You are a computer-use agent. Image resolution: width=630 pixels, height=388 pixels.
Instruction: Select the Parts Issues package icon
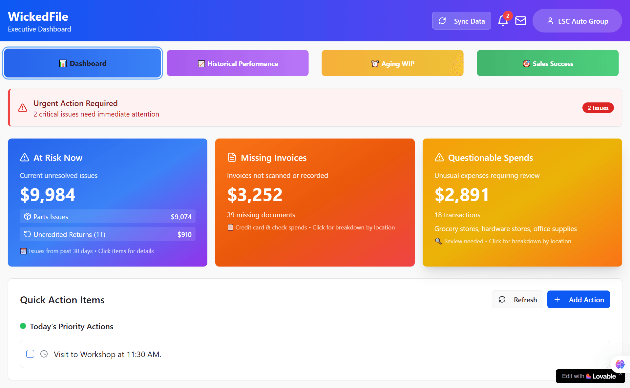coord(27,216)
